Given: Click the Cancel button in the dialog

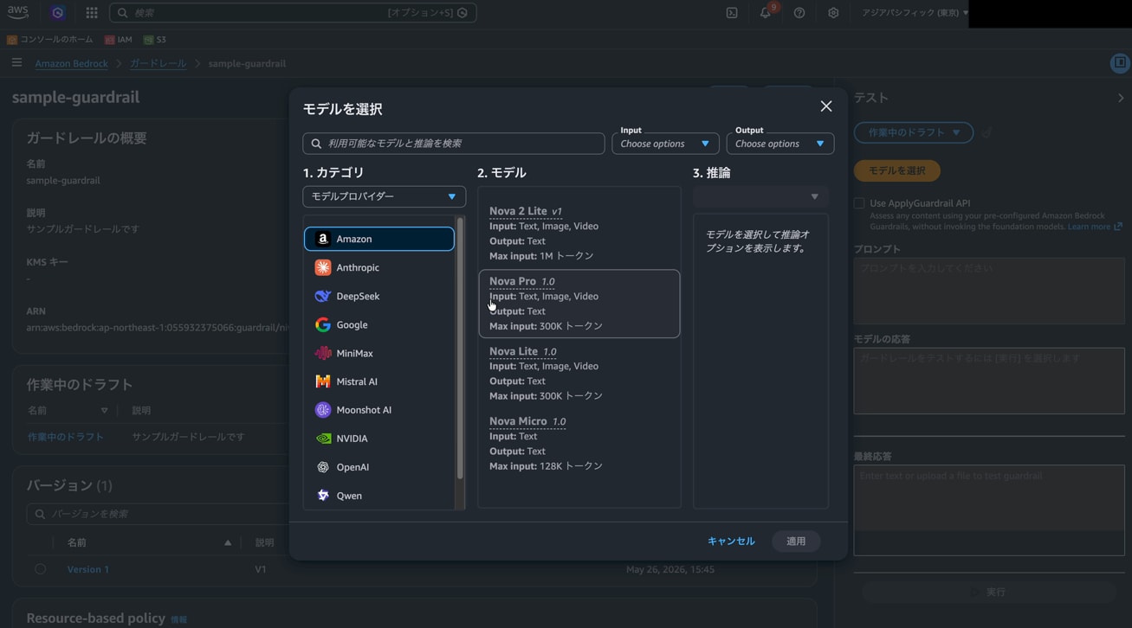Looking at the screenshot, I should click(x=731, y=541).
